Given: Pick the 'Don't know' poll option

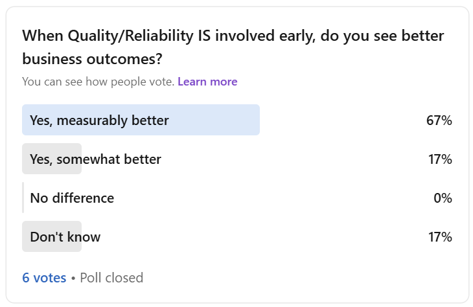Looking at the screenshot, I should tap(65, 236).
